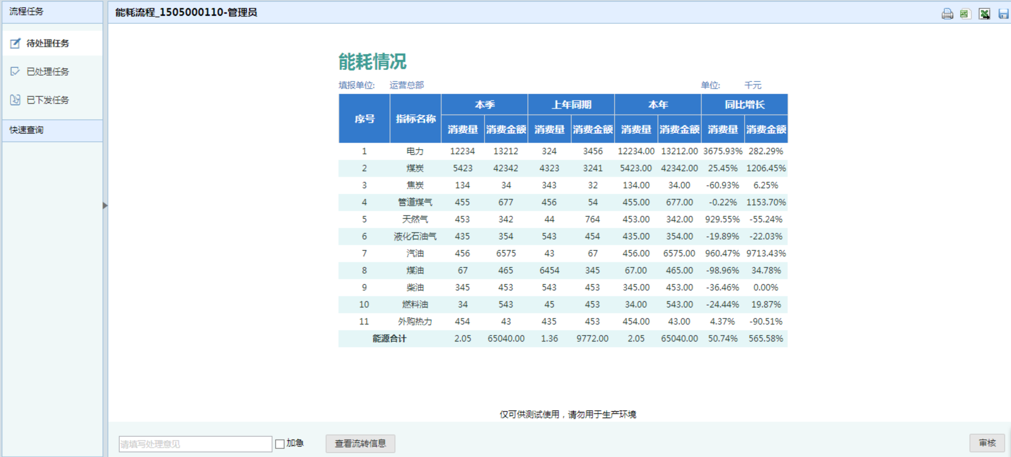
Task: Click the 12234 value in the 电力 row
Action: pyautogui.click(x=462, y=151)
